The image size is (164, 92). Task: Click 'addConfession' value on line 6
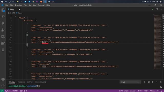coord(46,28)
